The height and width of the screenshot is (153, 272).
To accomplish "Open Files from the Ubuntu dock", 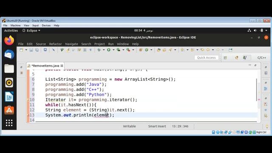I will [x=9, y=68].
